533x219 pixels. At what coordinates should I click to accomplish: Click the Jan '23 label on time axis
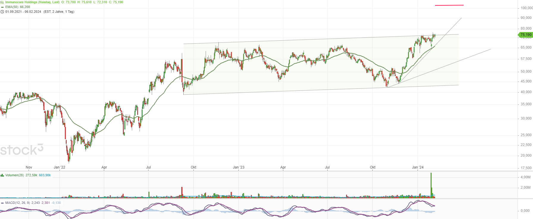(238, 167)
